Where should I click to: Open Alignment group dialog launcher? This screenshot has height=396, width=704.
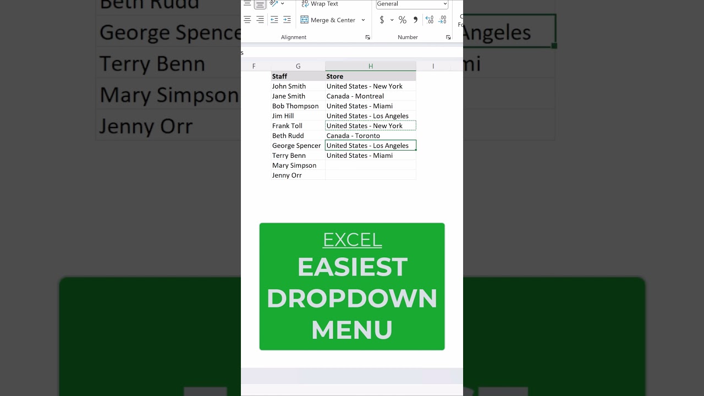pyautogui.click(x=367, y=37)
